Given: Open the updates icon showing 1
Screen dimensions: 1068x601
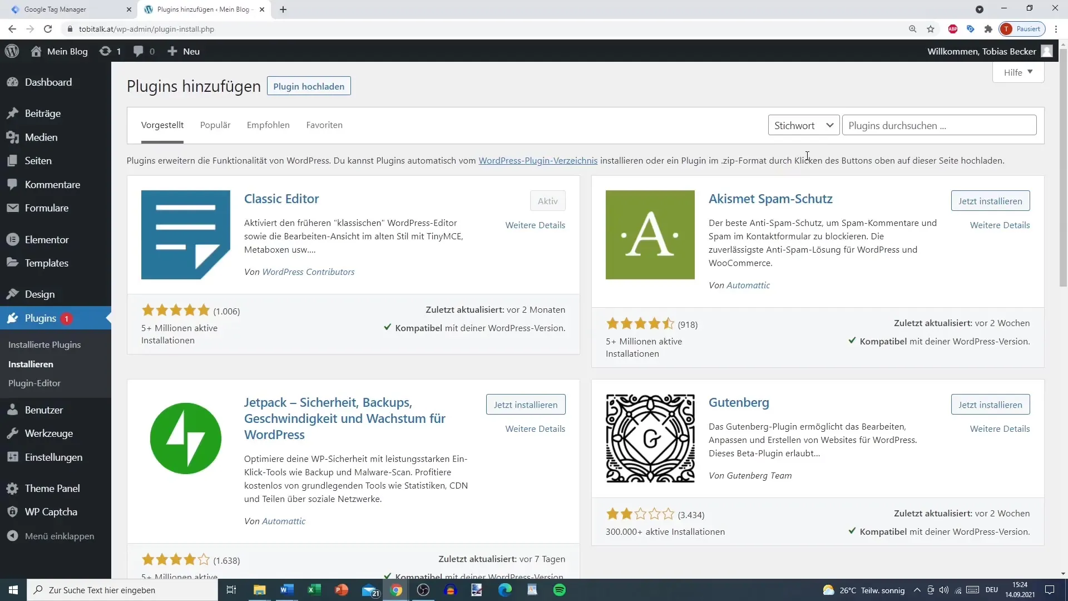Looking at the screenshot, I should (x=110, y=51).
